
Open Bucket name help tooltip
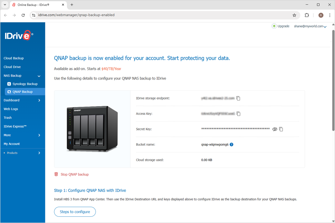click(x=232, y=145)
